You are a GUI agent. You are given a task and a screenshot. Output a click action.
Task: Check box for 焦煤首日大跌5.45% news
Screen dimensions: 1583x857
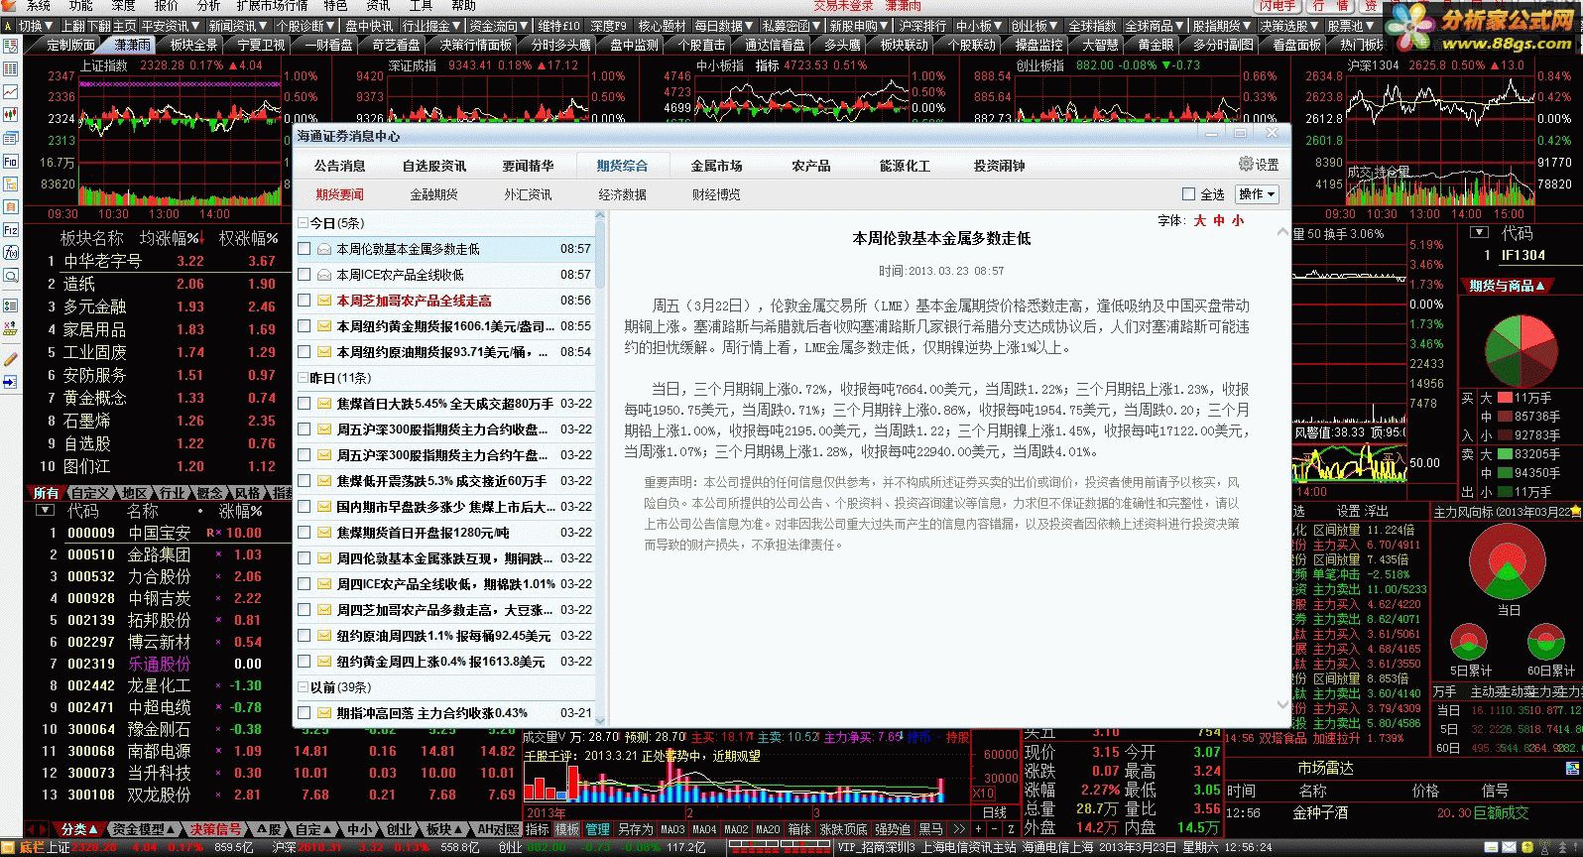click(304, 404)
